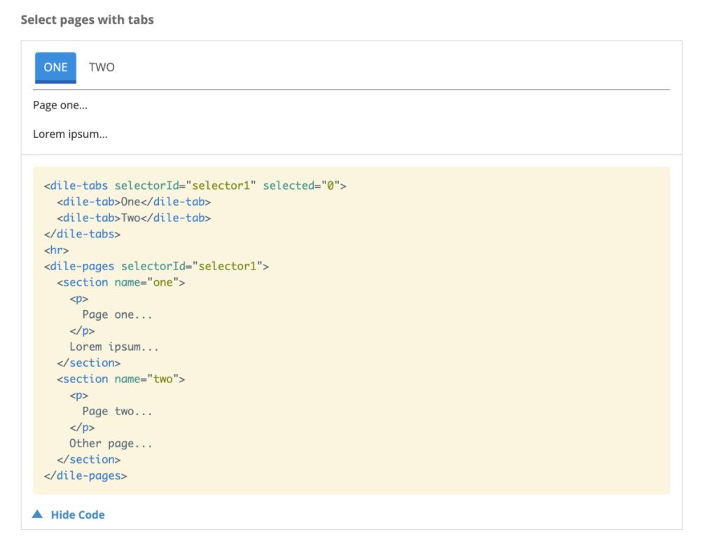Click the opening dile-pages selectorId code line
Viewport: 717px width, 537px height.
pyautogui.click(x=156, y=267)
